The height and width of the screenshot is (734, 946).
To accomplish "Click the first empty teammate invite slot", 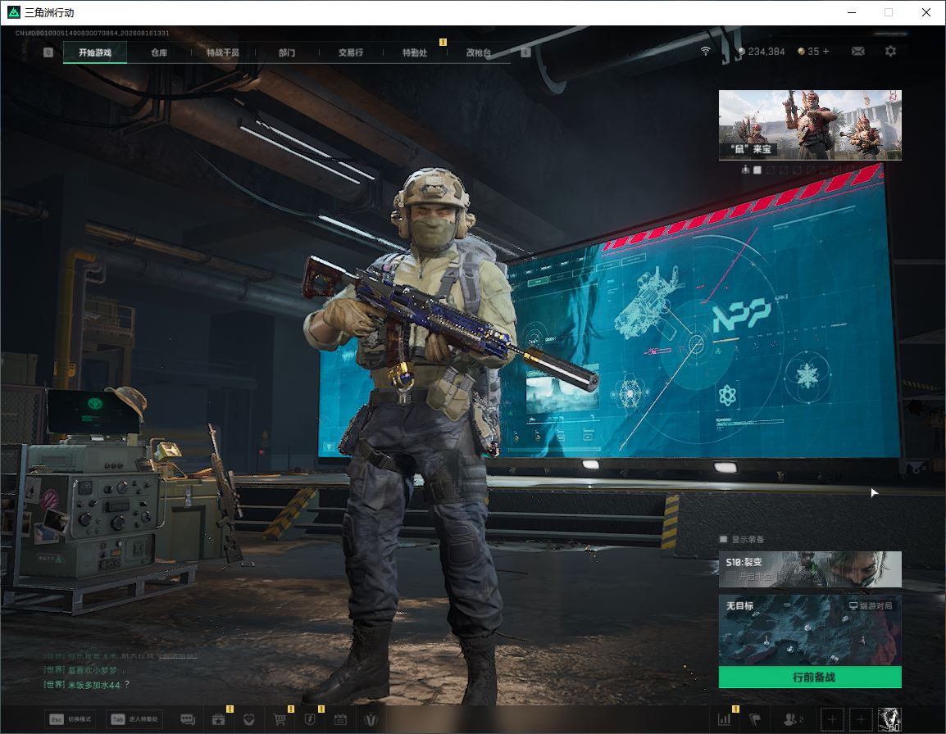I will click(832, 719).
